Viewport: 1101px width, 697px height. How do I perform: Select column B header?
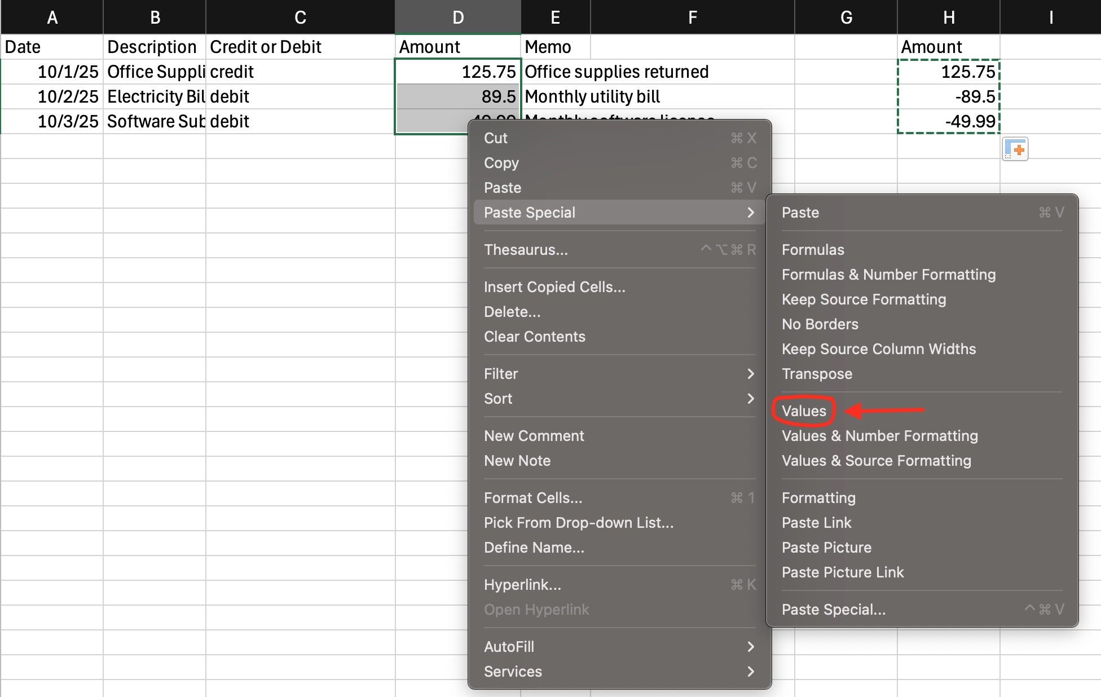155,17
